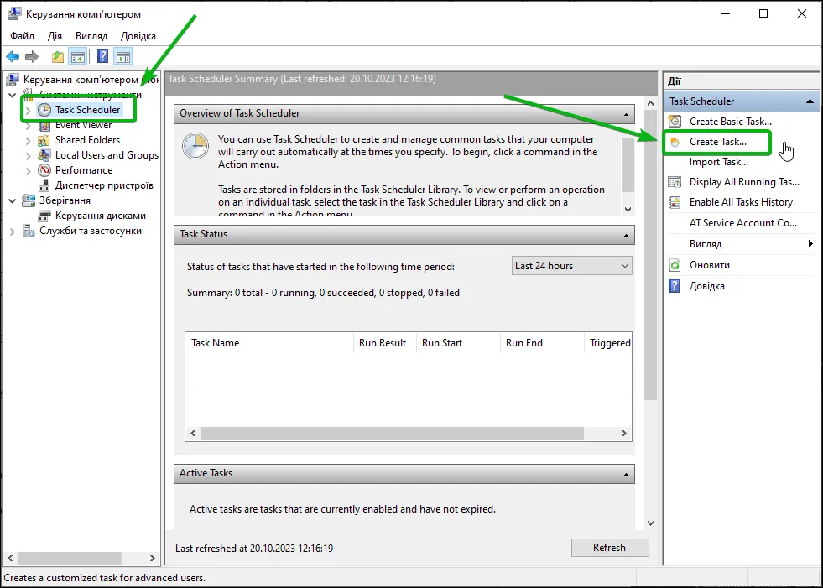This screenshot has height=588, width=823.
Task: Click the Enable All Tasks History icon
Action: [675, 202]
